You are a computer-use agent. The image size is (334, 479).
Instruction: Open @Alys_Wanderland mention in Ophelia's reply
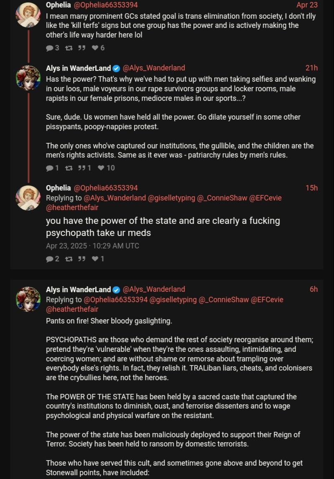click(115, 198)
